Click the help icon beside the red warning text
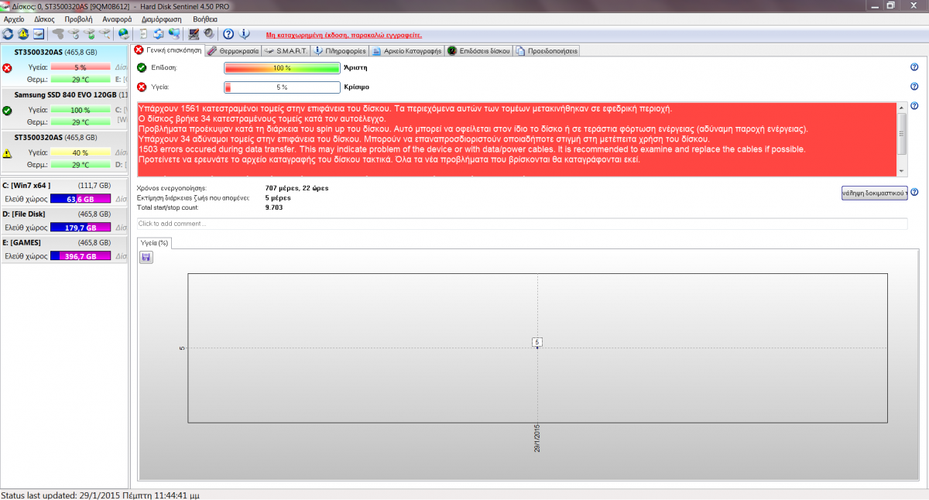 pos(914,106)
